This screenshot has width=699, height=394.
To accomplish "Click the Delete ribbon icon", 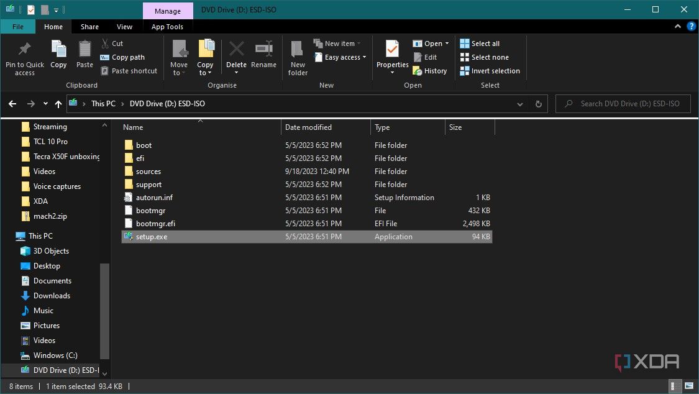I will coord(236,48).
